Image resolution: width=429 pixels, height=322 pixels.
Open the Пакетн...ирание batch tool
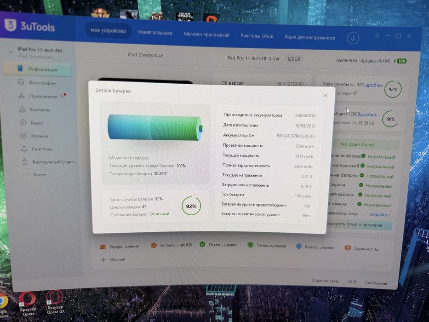coord(218,245)
